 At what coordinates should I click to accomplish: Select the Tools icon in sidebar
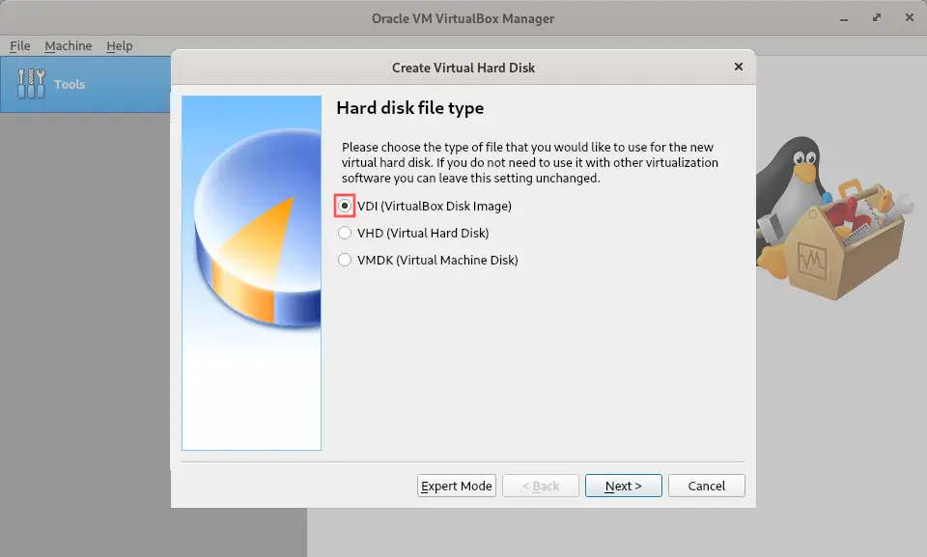[31, 84]
